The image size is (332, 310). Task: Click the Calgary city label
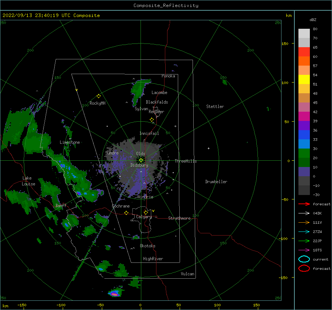pos(144,217)
